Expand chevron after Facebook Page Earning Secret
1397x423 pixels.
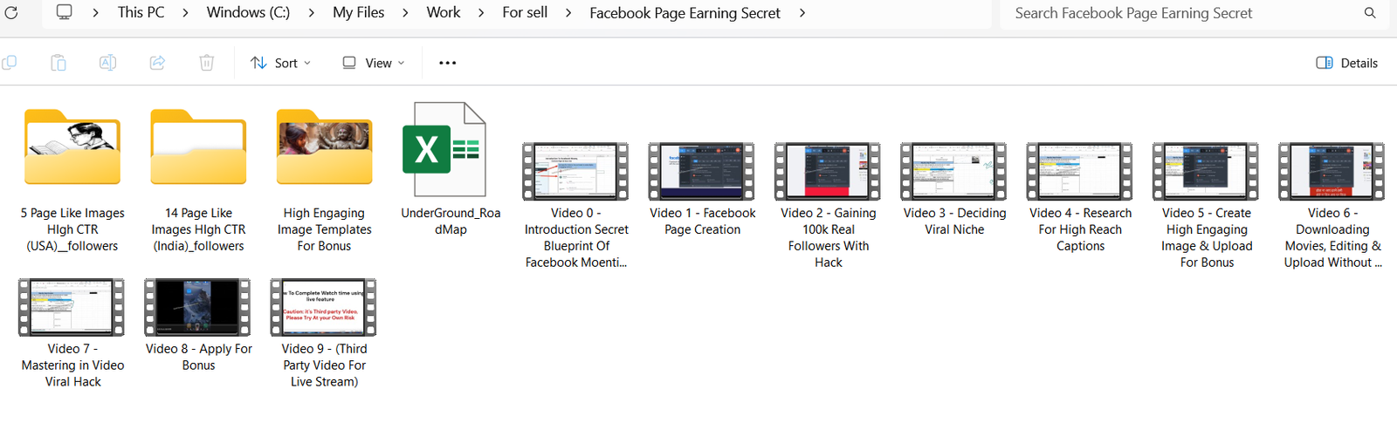802,13
